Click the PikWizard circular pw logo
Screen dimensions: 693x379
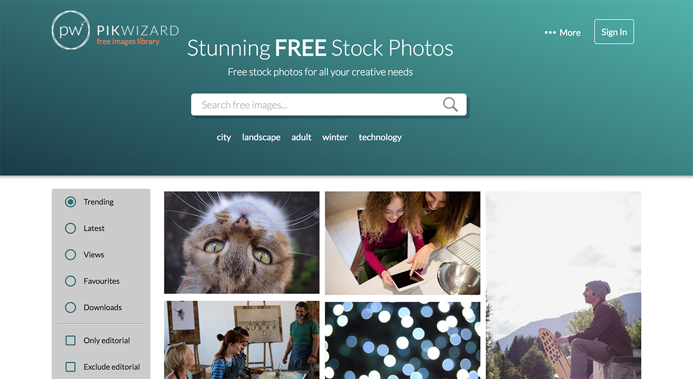click(70, 30)
